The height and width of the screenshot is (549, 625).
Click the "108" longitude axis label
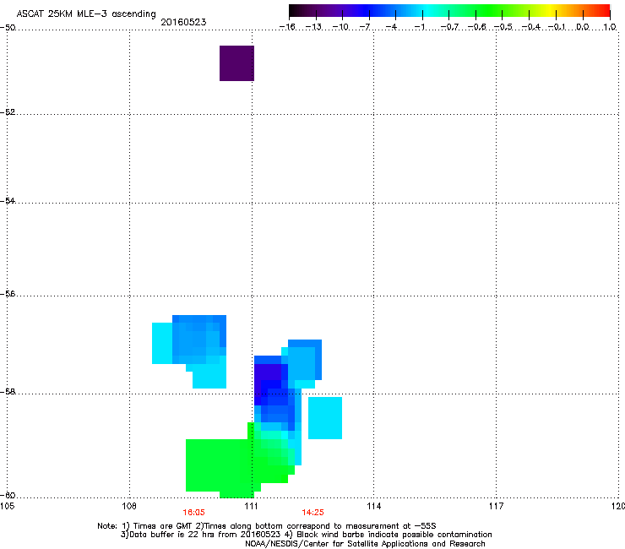coord(129,506)
